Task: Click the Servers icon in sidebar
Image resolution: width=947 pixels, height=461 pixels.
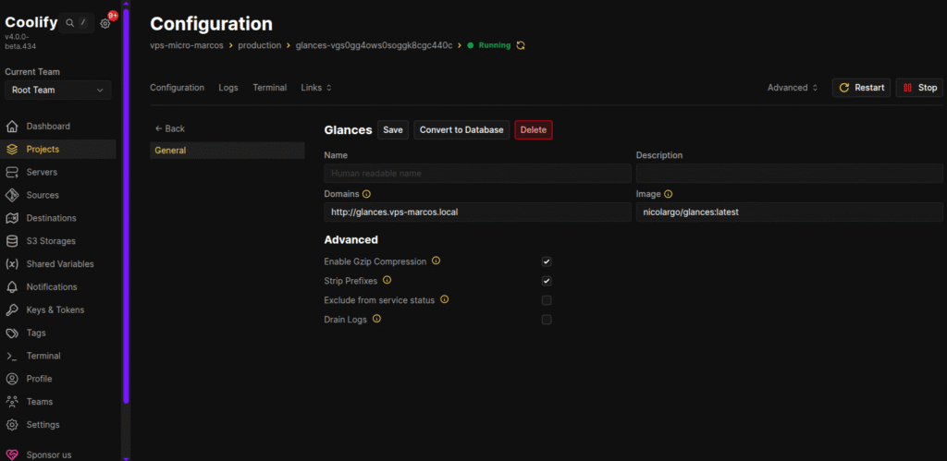Action: [12, 173]
